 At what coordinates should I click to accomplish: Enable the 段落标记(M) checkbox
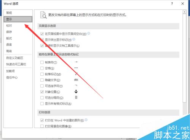42,74
